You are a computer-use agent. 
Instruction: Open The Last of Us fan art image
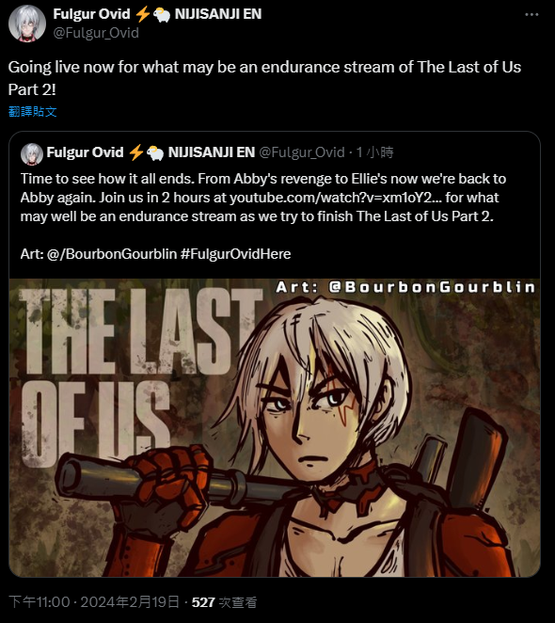pyautogui.click(x=275, y=427)
